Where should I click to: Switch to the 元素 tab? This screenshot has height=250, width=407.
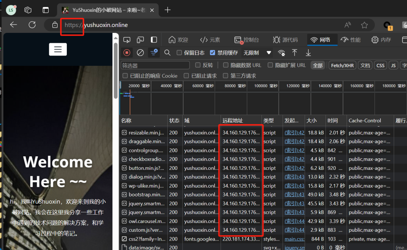[210, 40]
